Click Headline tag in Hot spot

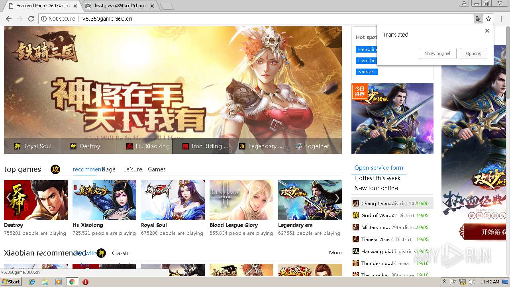tap(367, 49)
